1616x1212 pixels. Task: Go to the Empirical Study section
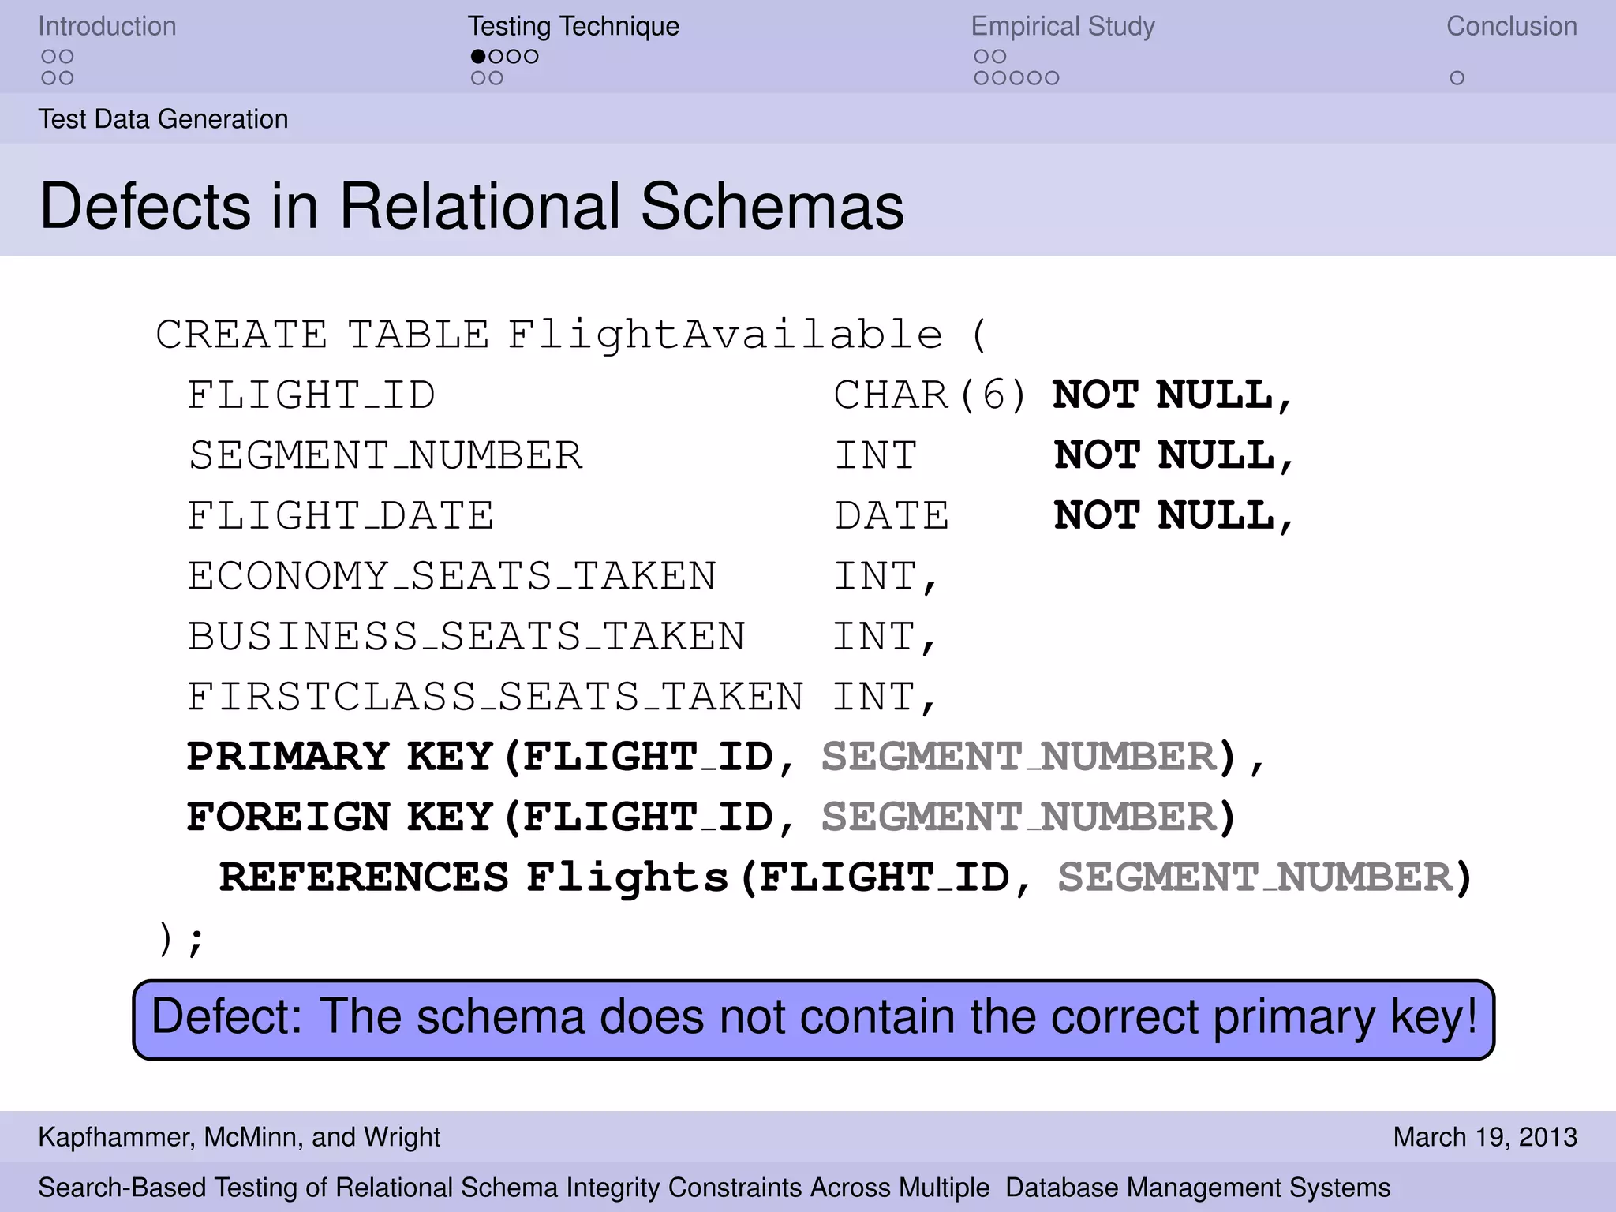(x=1063, y=26)
